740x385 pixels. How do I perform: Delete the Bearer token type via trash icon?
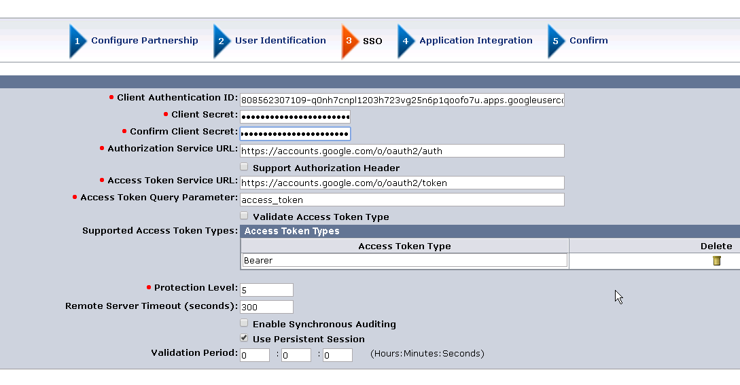[716, 261]
